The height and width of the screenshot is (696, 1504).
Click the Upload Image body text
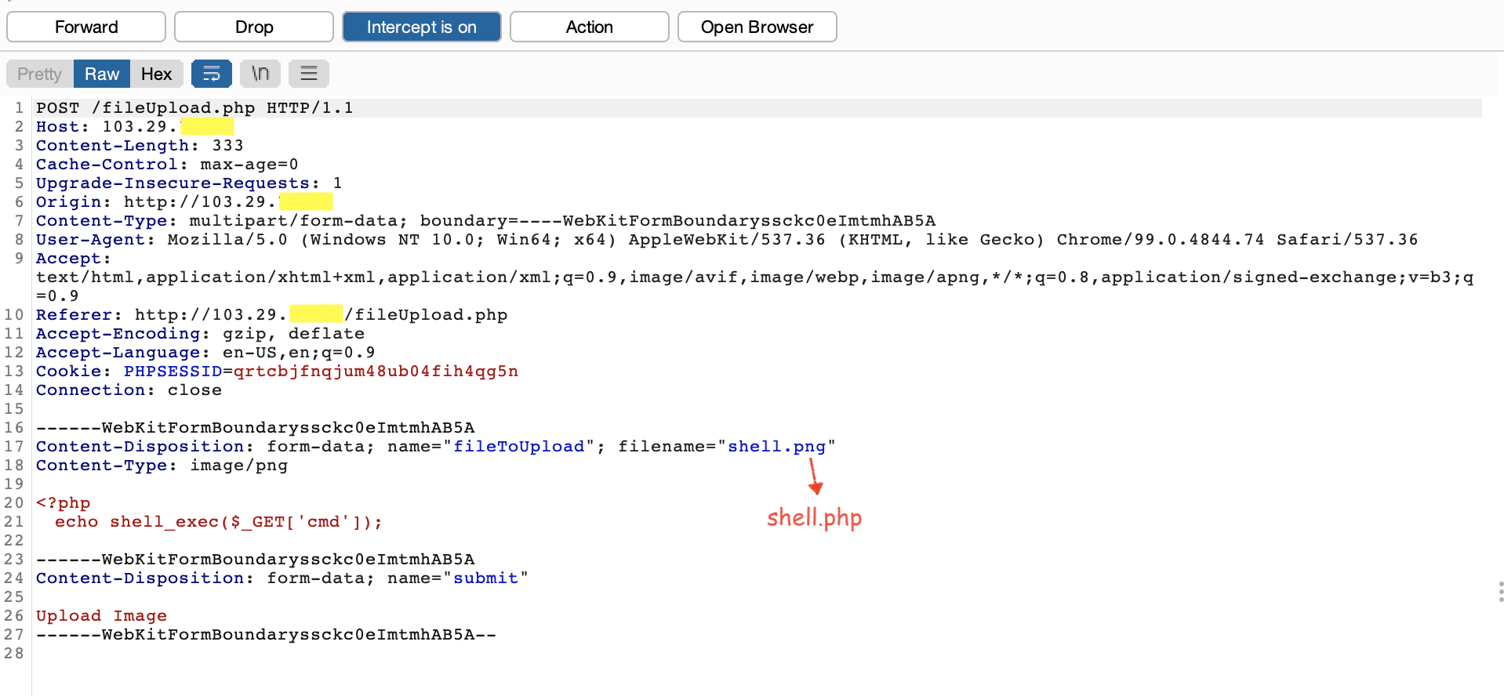(101, 615)
